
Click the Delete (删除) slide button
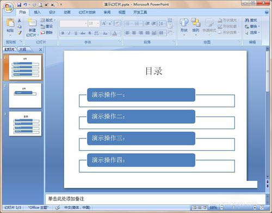[x=47, y=33]
